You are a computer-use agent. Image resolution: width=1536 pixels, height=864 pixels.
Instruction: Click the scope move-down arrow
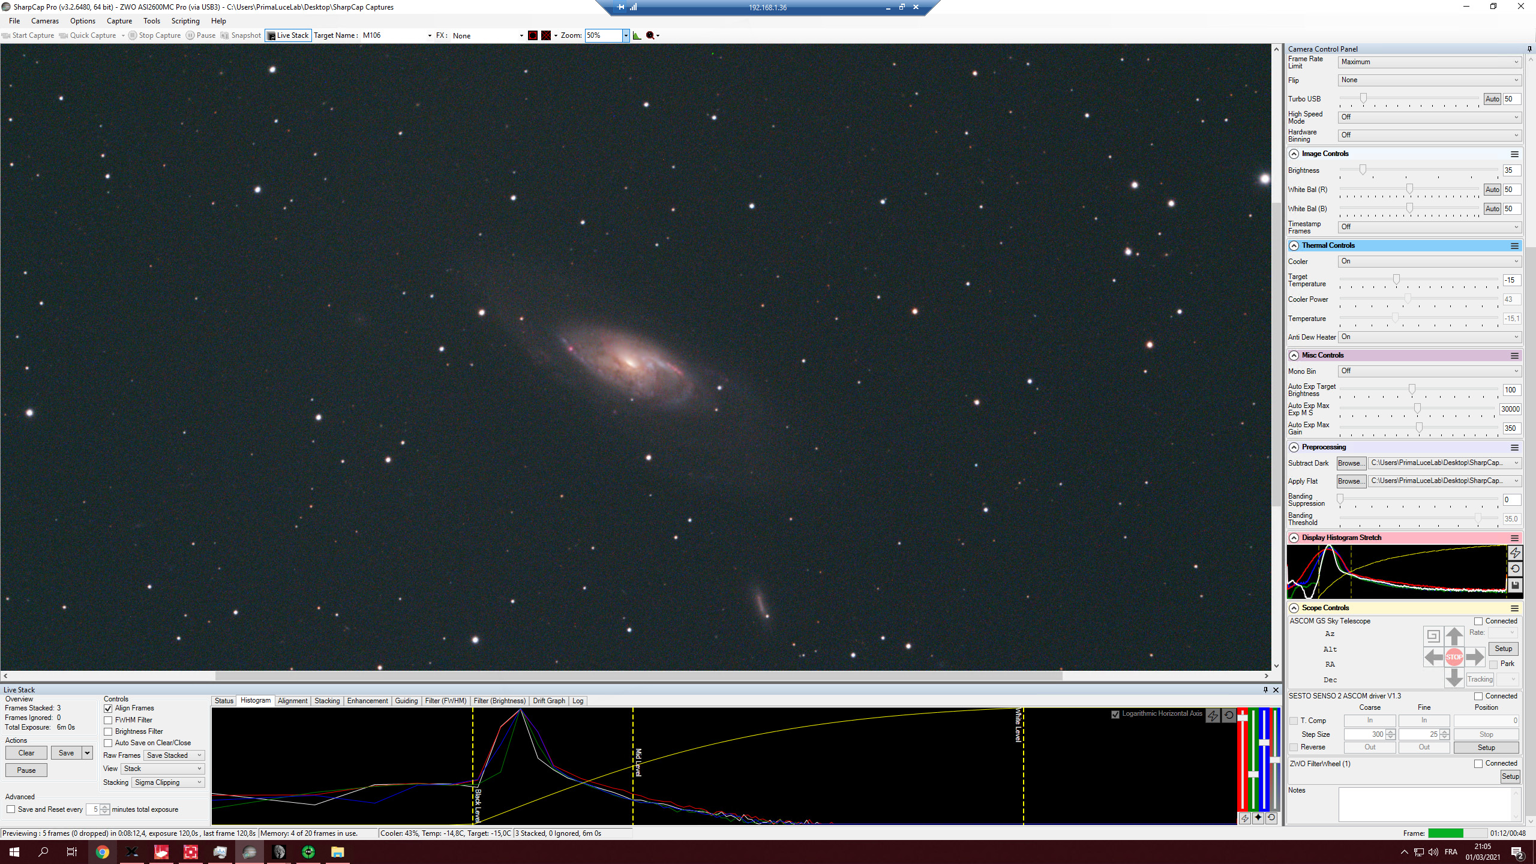pos(1454,678)
